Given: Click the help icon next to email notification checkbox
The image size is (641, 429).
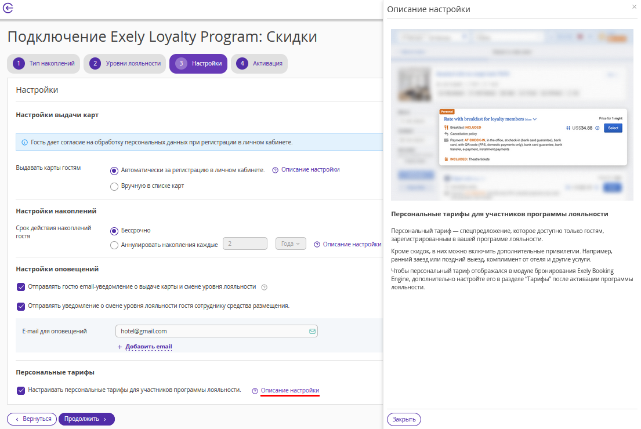Looking at the screenshot, I should coord(264,287).
